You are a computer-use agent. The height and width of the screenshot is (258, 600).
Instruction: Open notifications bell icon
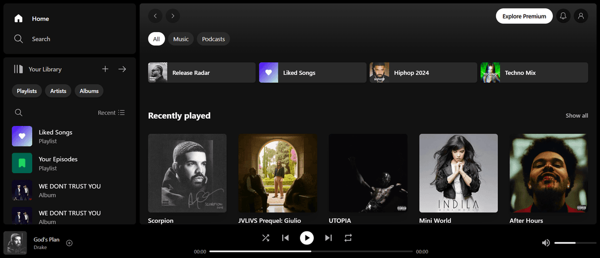[x=563, y=16]
